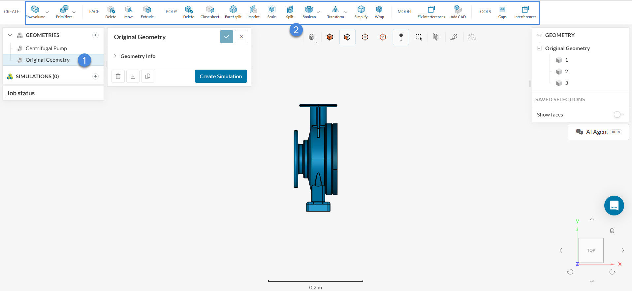Image resolution: width=632 pixels, height=291 pixels.
Task: Select Centrifugal Pump in geometries list
Action: (46, 48)
